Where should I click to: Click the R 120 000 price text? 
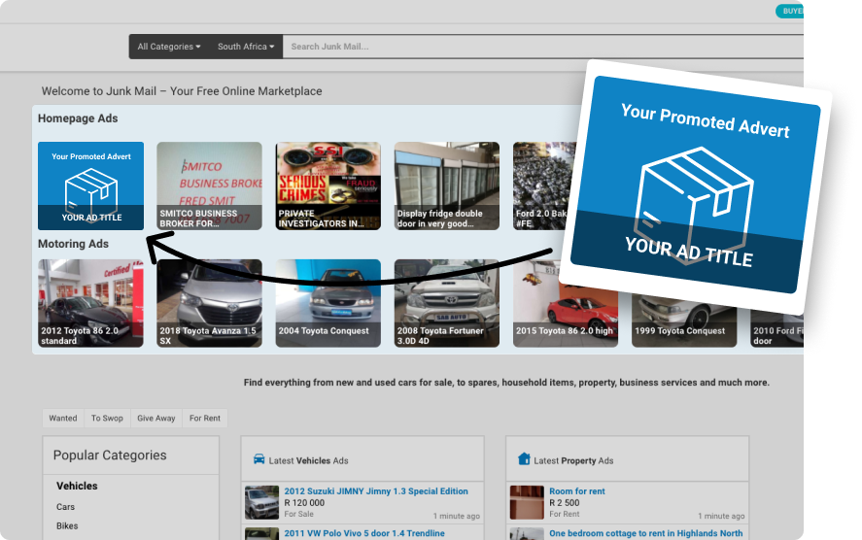[304, 503]
